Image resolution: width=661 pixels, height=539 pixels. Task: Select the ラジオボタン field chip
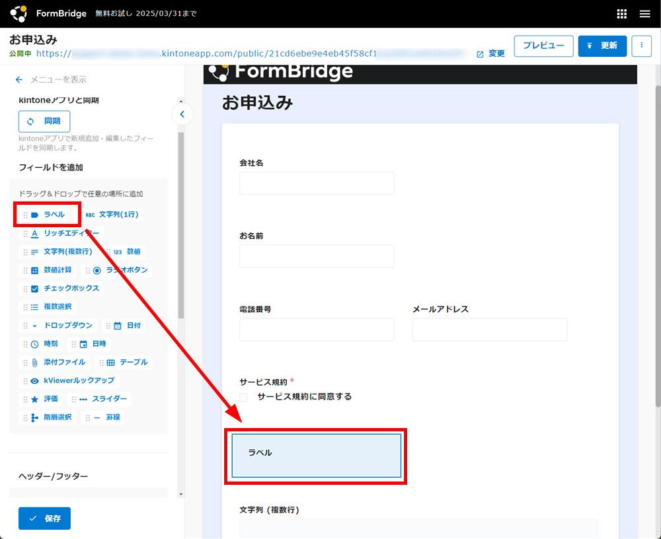coord(116,270)
